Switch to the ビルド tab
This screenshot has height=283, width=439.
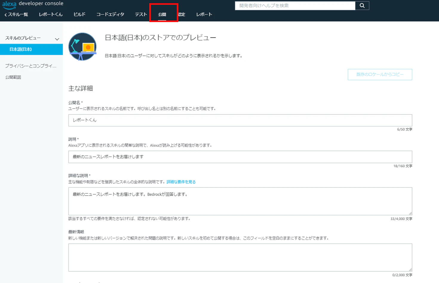(79, 14)
